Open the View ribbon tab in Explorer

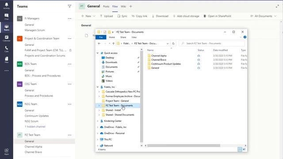[x=134, y=37]
